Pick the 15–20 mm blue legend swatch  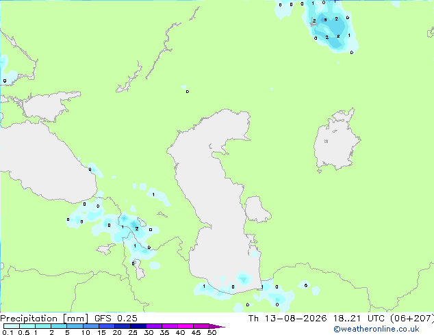pos(107,326)
